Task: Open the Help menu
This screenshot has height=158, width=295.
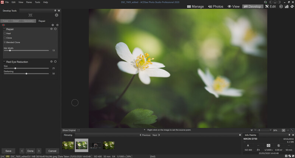Action: point(45,2)
